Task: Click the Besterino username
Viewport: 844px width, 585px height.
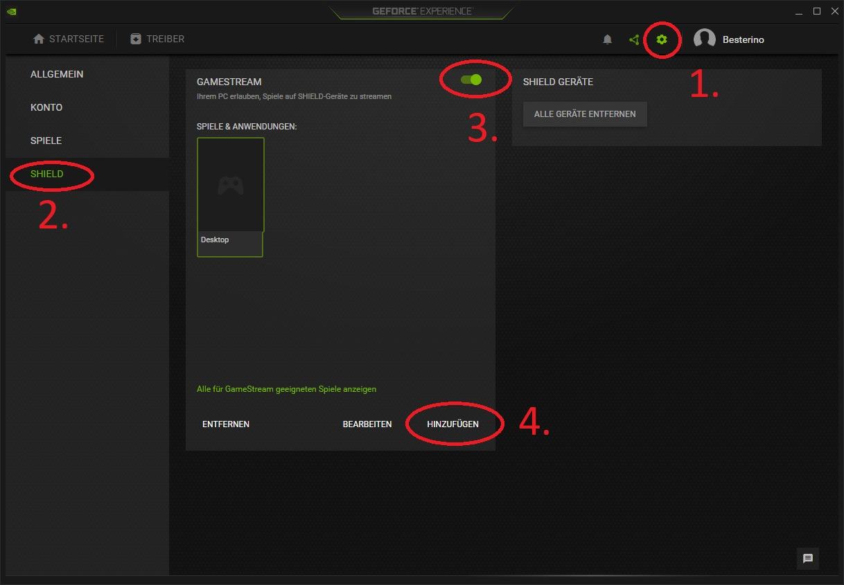Action: click(744, 39)
